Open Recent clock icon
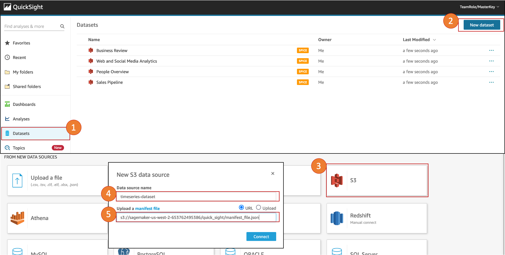505x255 pixels. [7, 57]
